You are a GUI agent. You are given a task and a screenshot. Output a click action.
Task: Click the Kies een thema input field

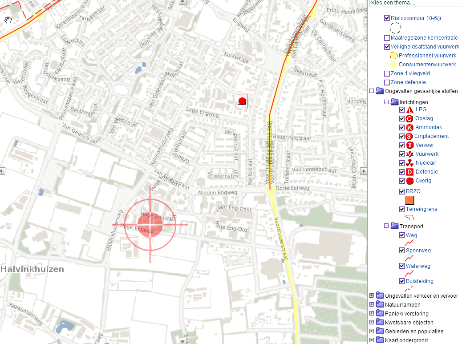point(414,3)
